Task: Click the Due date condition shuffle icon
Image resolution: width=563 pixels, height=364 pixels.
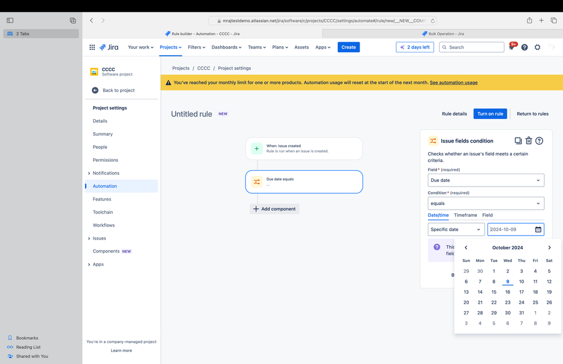Action: tap(256, 181)
